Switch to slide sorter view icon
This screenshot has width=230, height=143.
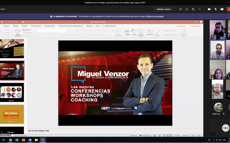tap(160, 136)
